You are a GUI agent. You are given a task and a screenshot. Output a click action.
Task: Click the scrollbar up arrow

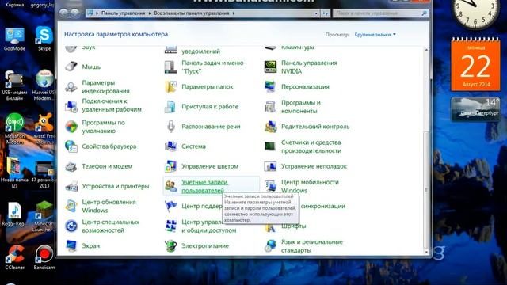(x=426, y=50)
